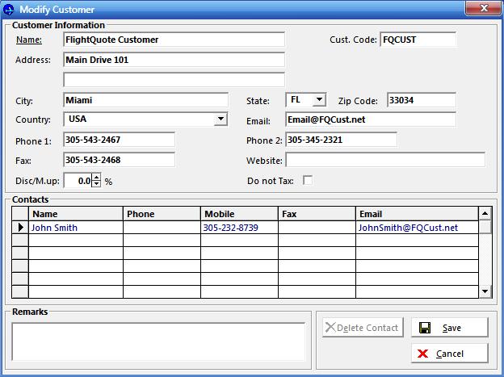Click the Name field with FlightQuote Customer
Image resolution: width=504 pixels, height=377 pixels.
[174, 40]
